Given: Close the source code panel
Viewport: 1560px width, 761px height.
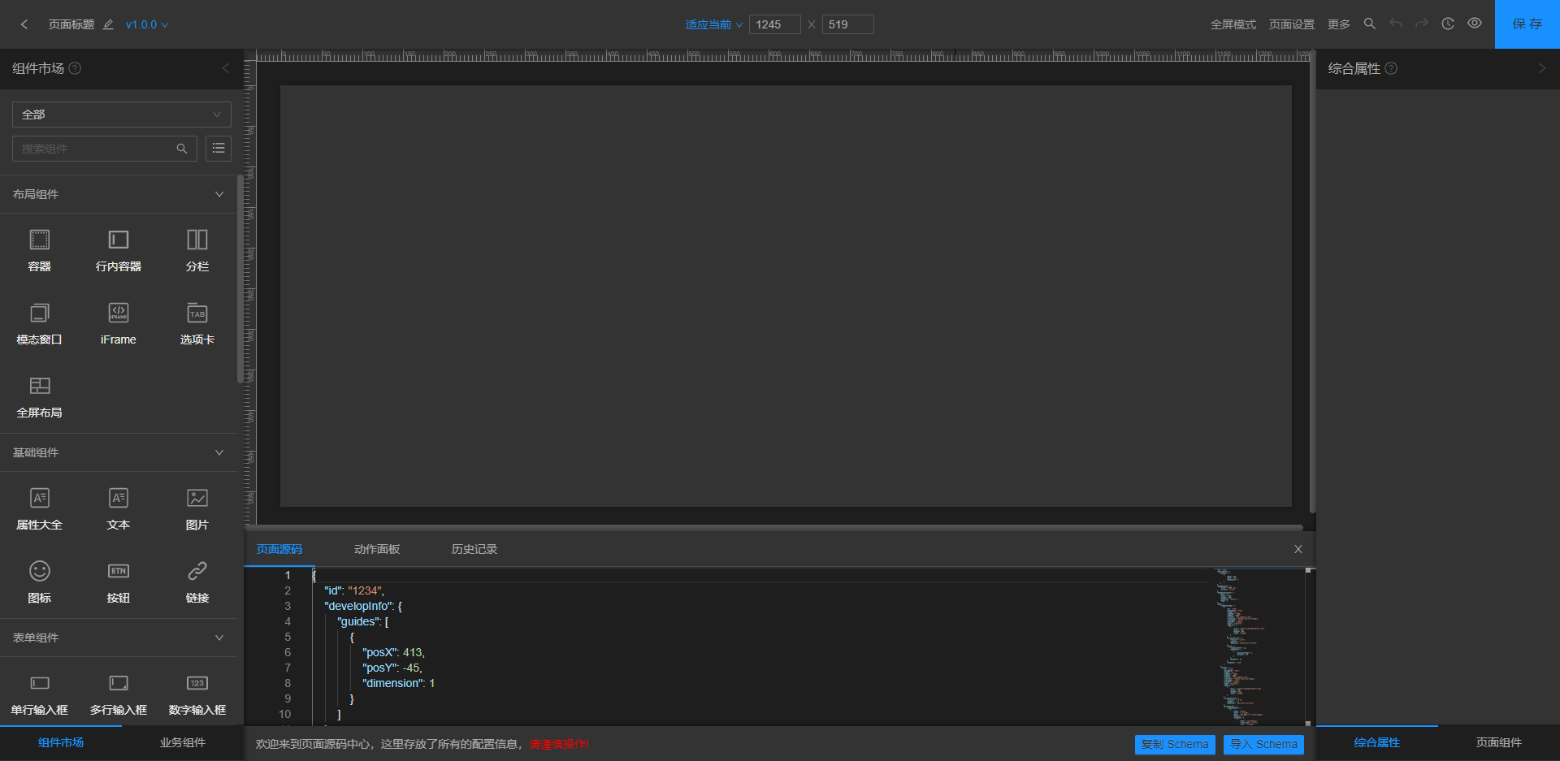Looking at the screenshot, I should 1298,549.
